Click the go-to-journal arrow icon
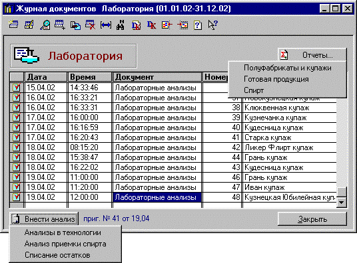 click(182, 25)
